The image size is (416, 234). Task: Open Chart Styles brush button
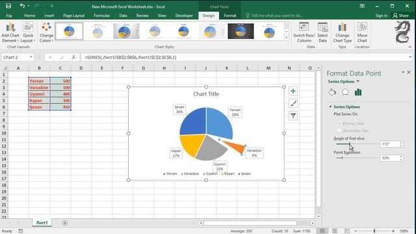tap(293, 103)
